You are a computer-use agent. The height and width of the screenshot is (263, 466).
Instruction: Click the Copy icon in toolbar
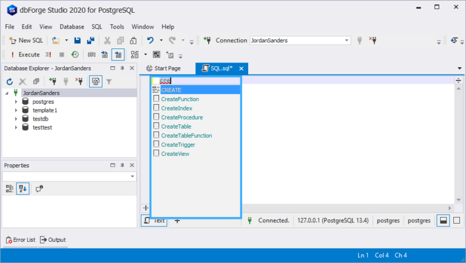coord(120,41)
